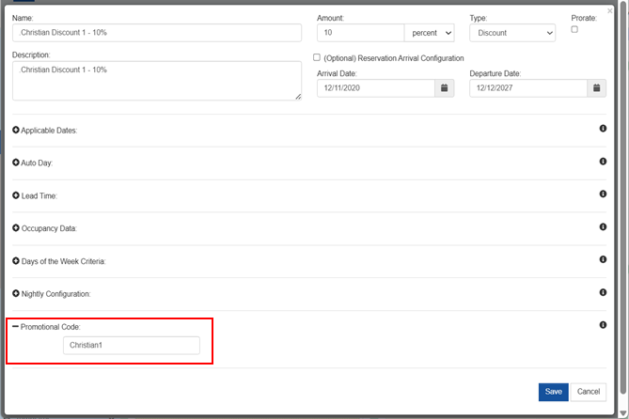Viewport: 629px width, 419px height.
Task: Click info icon for Promotional Code section
Action: [x=603, y=325]
